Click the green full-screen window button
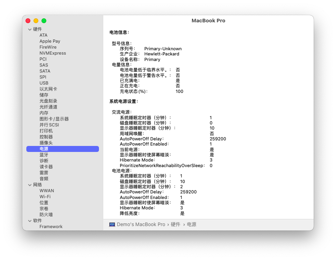The width and height of the screenshot is (336, 260). click(44, 21)
